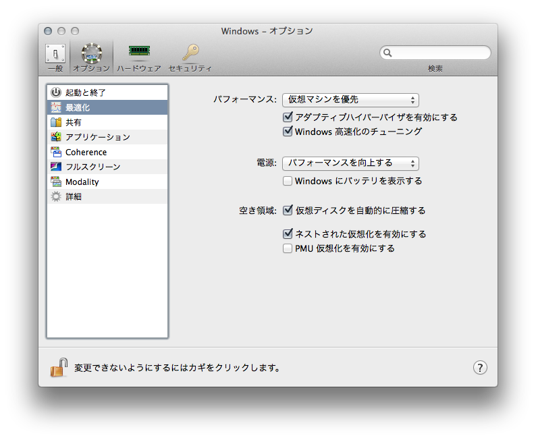Check PMU 仮想化を有効にする
This screenshot has height=440, width=536.
coord(288,248)
